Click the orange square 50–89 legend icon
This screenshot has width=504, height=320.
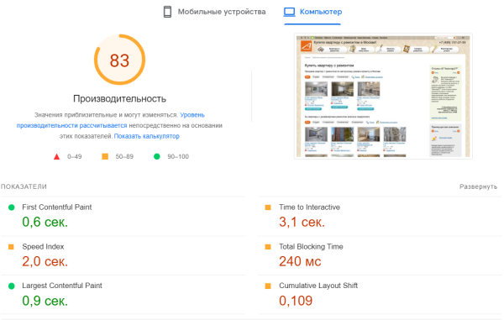point(105,156)
